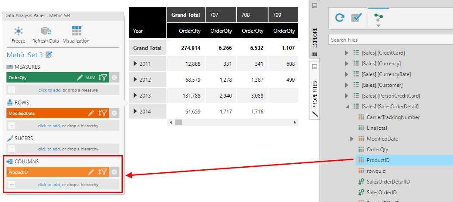
Task: Click the Freeze icon
Action: coord(18,32)
